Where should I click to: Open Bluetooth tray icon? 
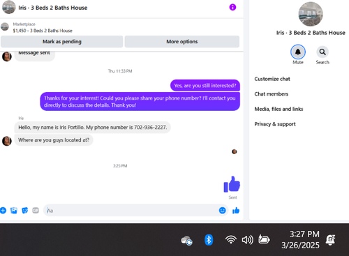pyautogui.click(x=209, y=240)
